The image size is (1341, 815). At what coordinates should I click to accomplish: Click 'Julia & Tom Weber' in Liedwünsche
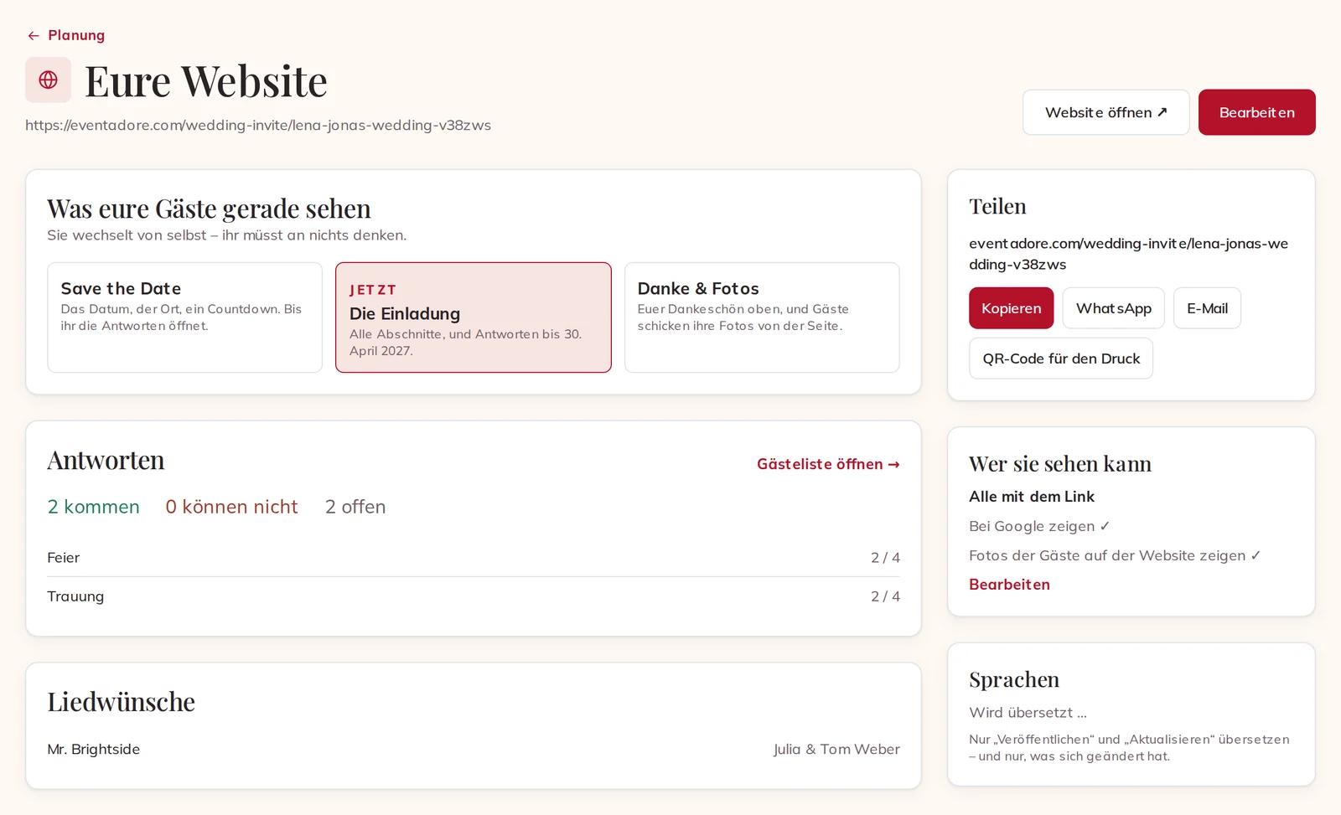(836, 749)
